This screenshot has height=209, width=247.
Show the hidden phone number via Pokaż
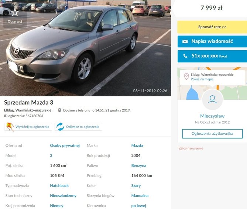(223, 56)
